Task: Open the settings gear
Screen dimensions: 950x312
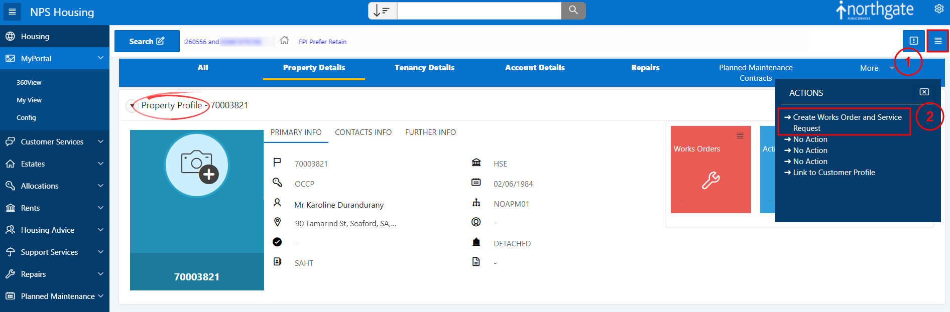Action: (939, 9)
